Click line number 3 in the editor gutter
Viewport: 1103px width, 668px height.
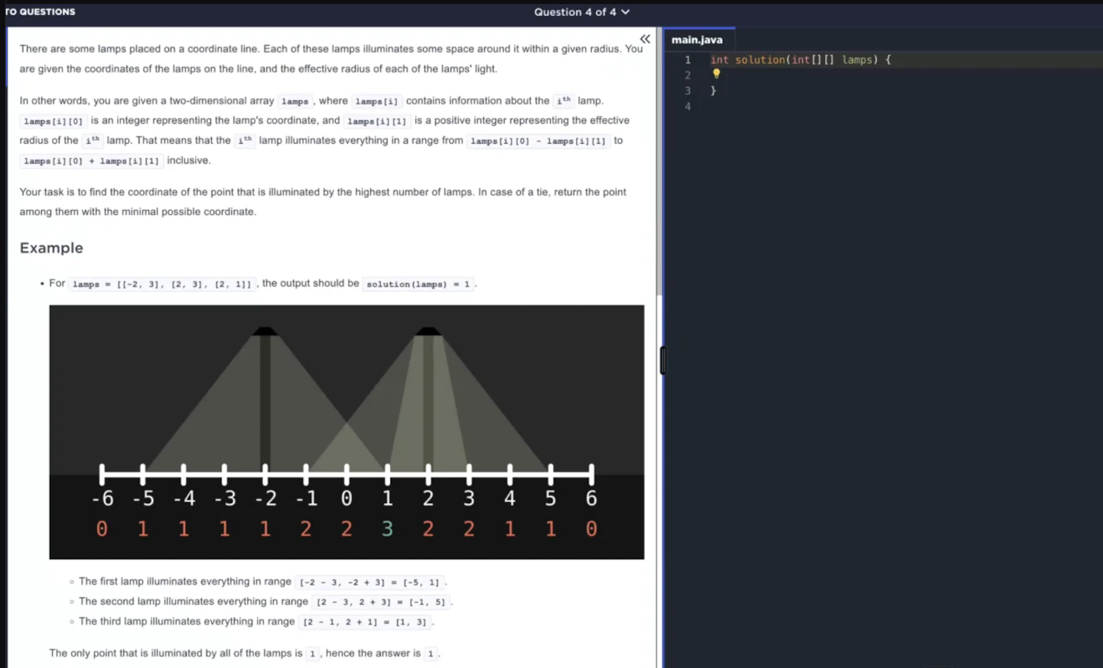(688, 91)
